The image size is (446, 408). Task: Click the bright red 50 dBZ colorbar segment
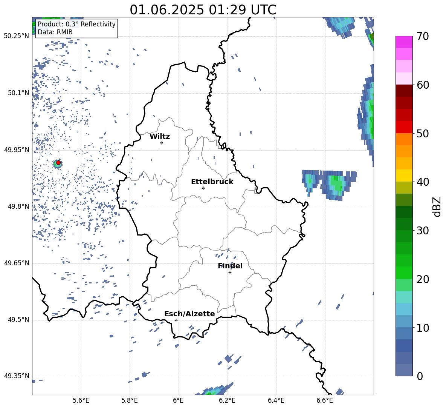(x=404, y=127)
